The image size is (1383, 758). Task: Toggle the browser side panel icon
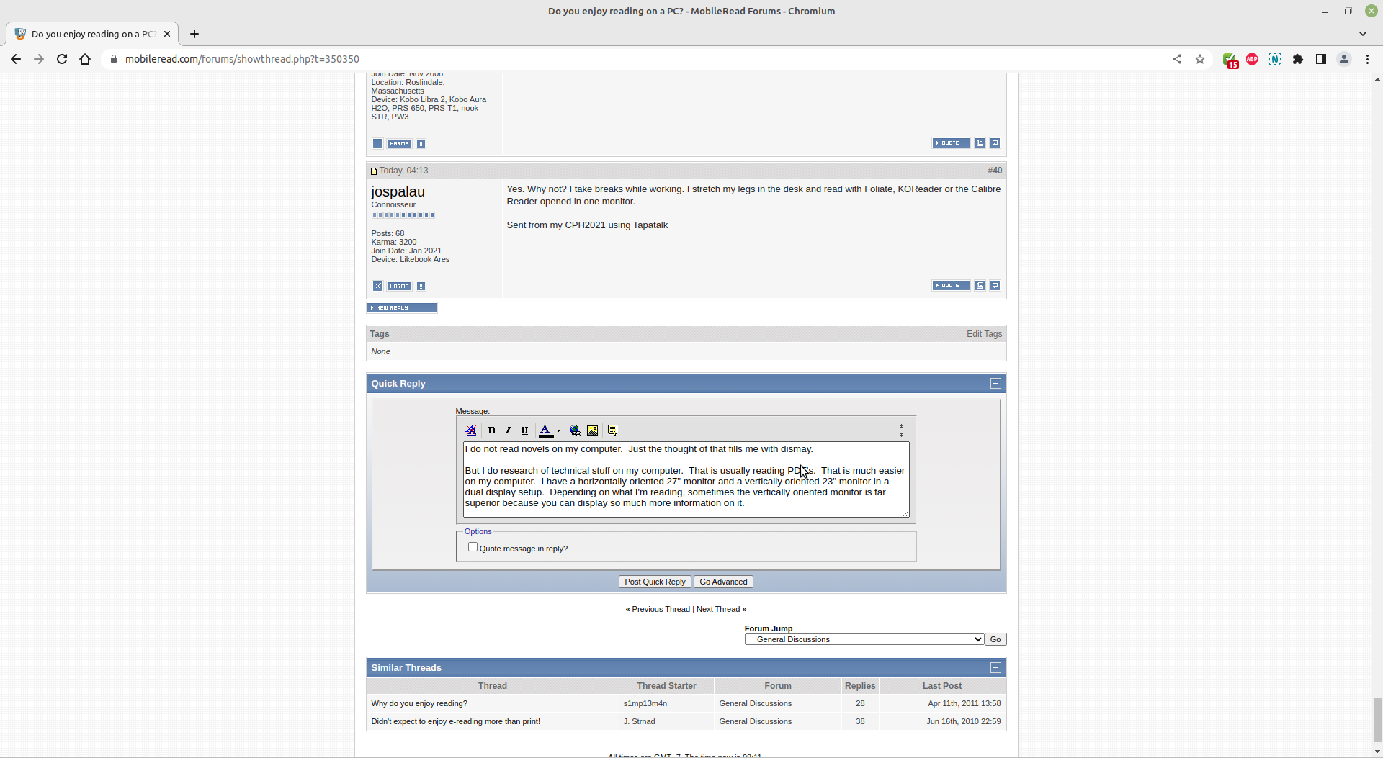(1321, 59)
